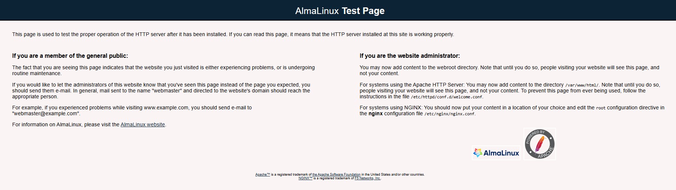The height and width of the screenshot is (190, 676).
Task: Click 'member of the general public' heading
Action: pos(70,56)
